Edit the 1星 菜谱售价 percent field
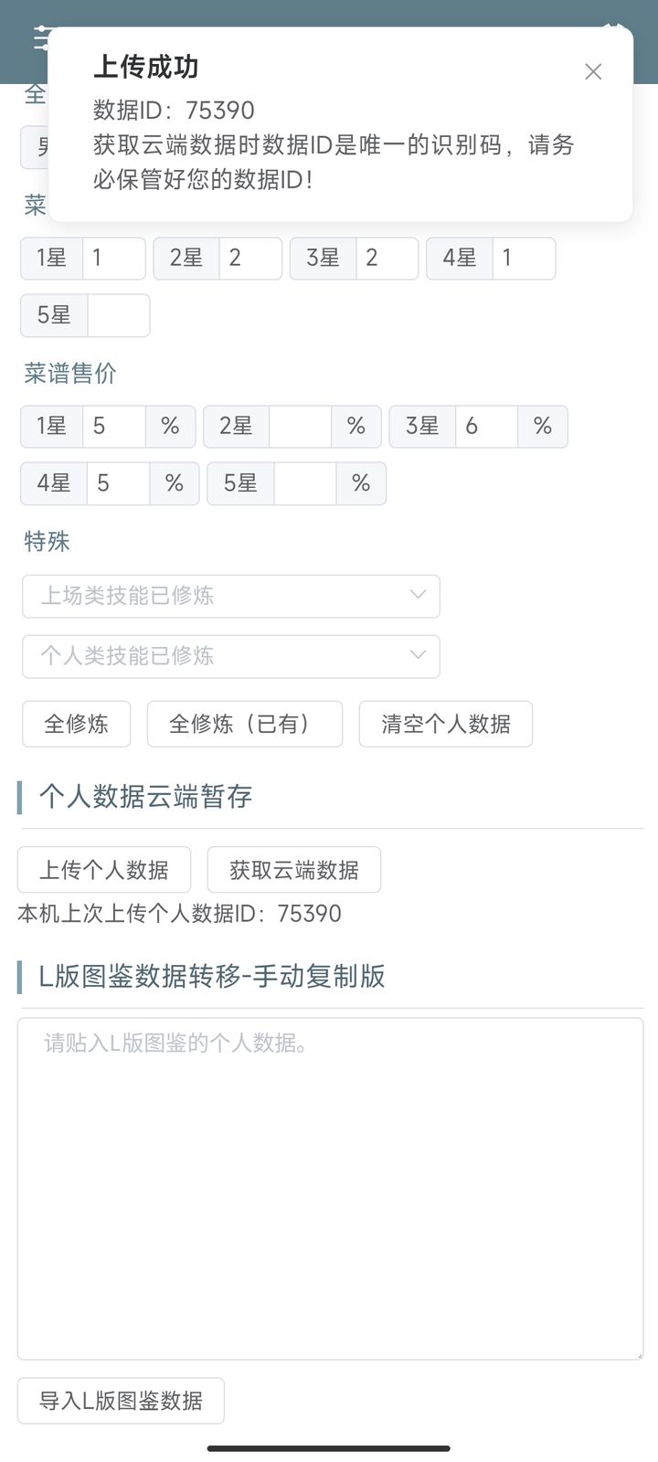658x1462 pixels. tap(114, 427)
